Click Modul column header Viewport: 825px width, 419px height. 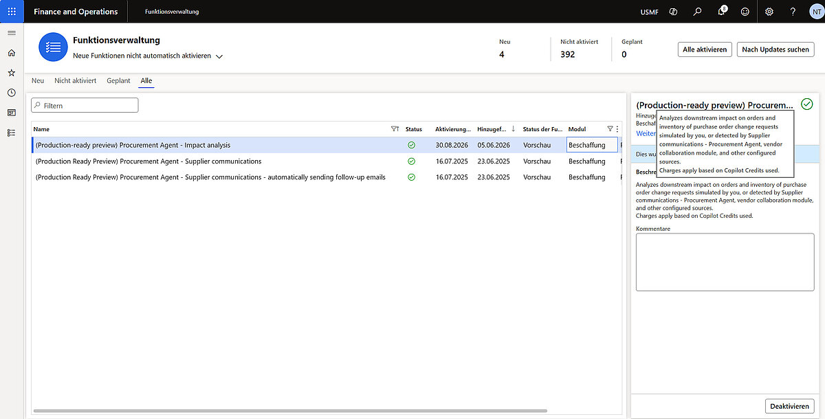pos(577,129)
